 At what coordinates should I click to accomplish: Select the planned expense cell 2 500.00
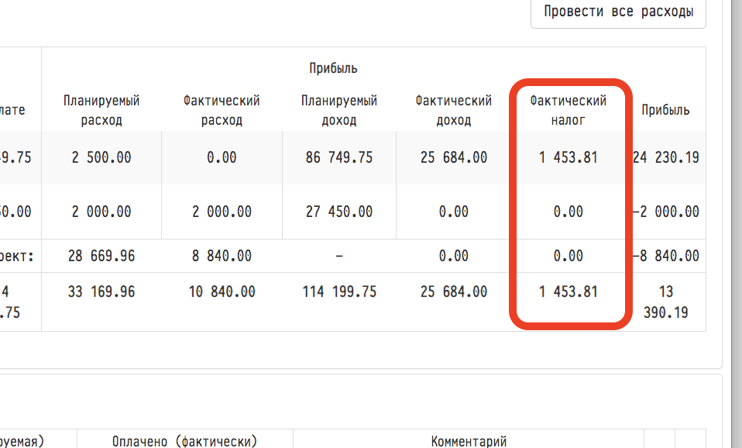[x=101, y=157]
